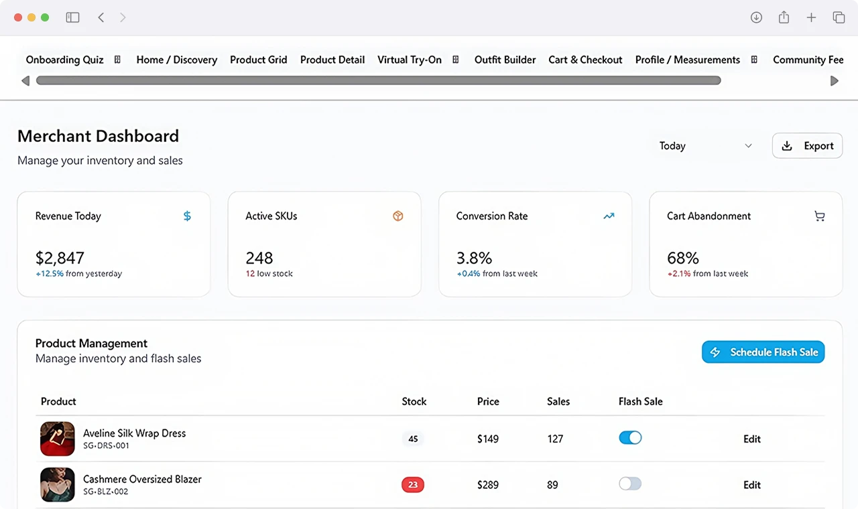Click the dollar icon on Revenue Today card
Image resolution: width=858 pixels, height=509 pixels.
[x=187, y=216]
